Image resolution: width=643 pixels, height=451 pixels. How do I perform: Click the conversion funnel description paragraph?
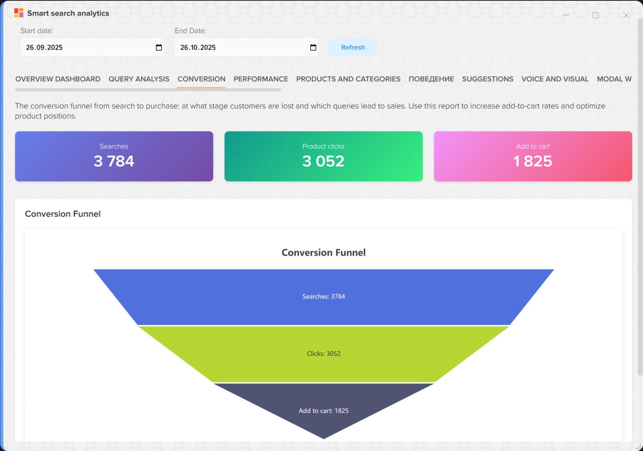(x=310, y=111)
